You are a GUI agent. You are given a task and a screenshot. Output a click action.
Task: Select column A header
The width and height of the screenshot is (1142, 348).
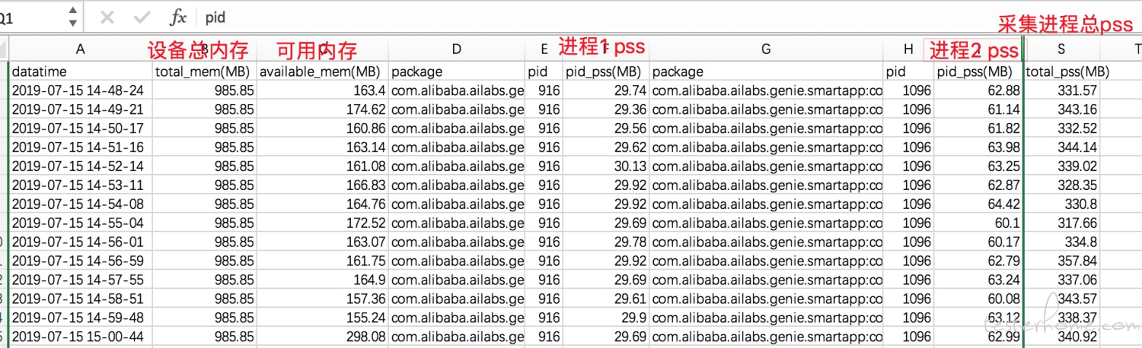[x=81, y=49]
